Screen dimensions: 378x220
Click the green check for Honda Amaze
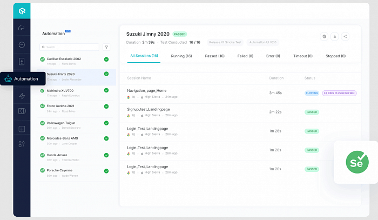(x=106, y=155)
